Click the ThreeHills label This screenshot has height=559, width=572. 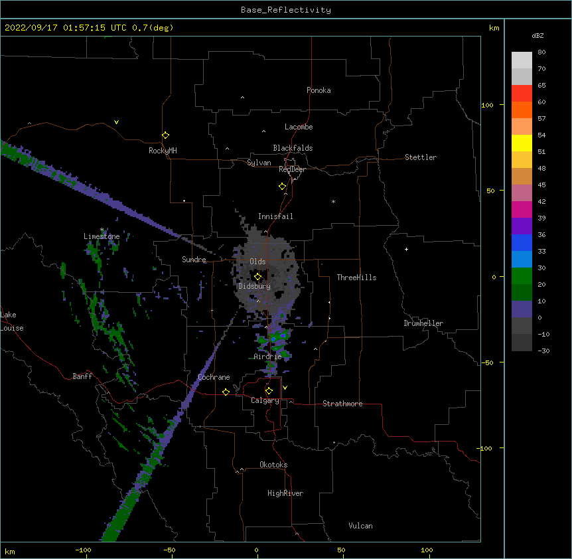click(356, 278)
